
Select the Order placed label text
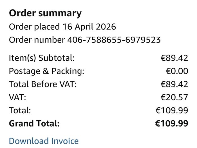pos(34,27)
